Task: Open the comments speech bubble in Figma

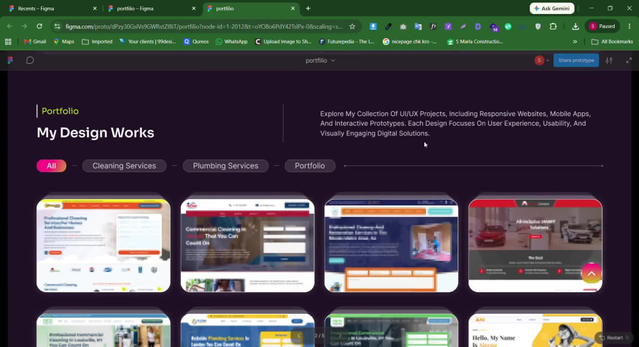Action: coord(30,60)
